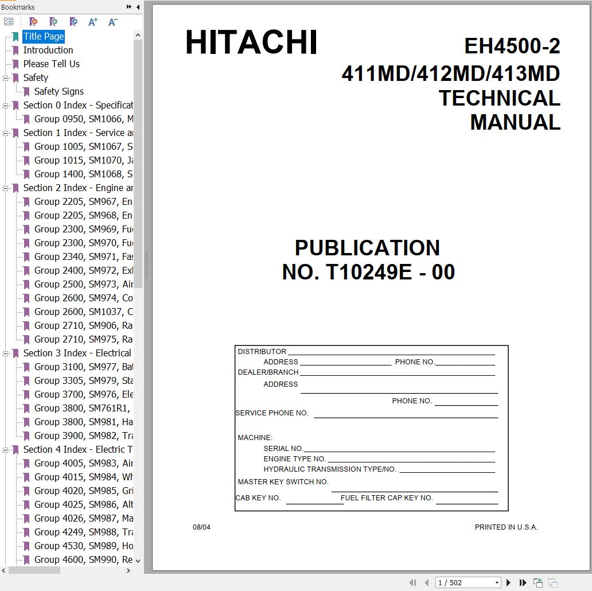Increase bookmark text size

(x=92, y=22)
